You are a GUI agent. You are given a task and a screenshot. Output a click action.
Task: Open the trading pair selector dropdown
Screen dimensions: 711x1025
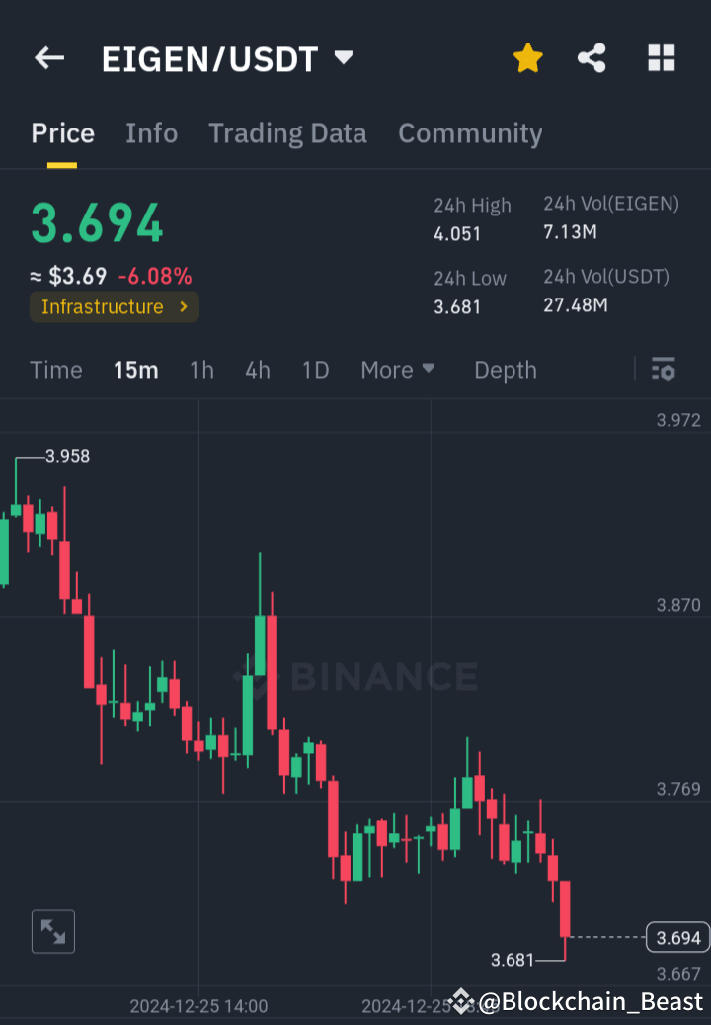click(x=342, y=58)
